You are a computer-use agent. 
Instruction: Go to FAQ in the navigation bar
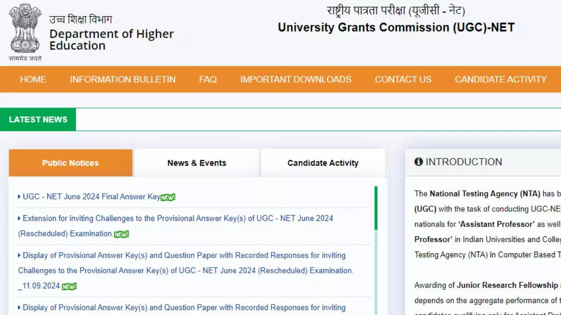pos(208,79)
